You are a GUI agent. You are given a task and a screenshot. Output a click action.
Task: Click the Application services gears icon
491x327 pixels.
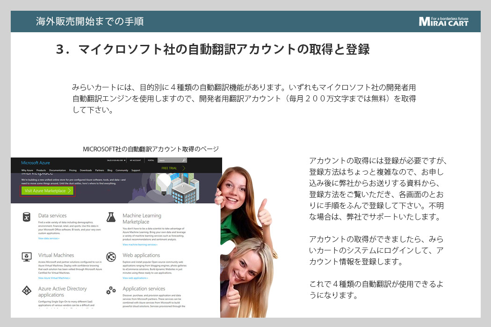click(x=111, y=291)
